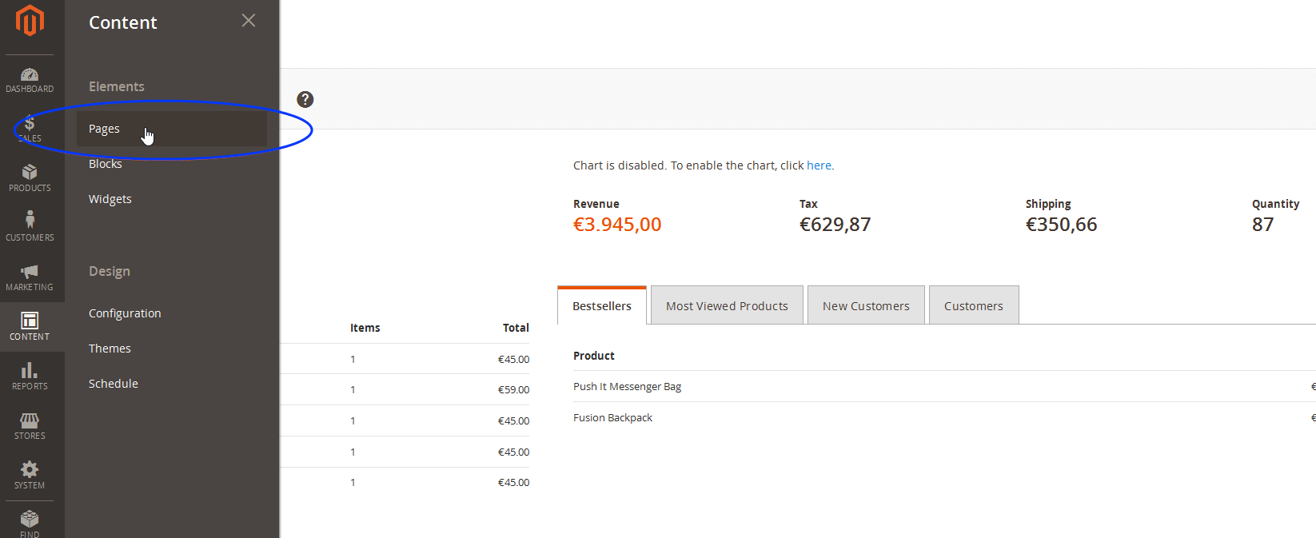Open the Dashboard sidebar icon
1316x538 pixels.
30,80
